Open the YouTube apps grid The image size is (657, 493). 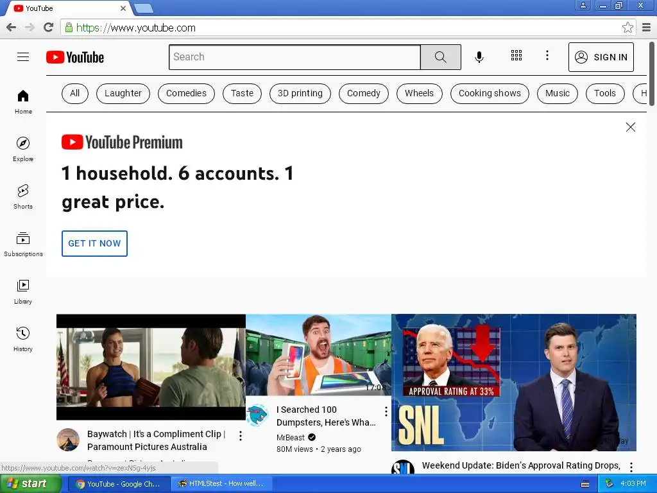[516, 55]
